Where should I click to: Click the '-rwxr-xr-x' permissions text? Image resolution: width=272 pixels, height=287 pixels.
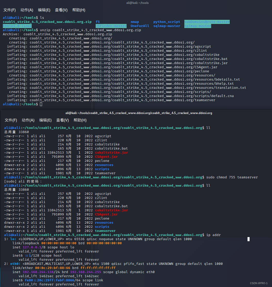pyautogui.click(x=14, y=231)
